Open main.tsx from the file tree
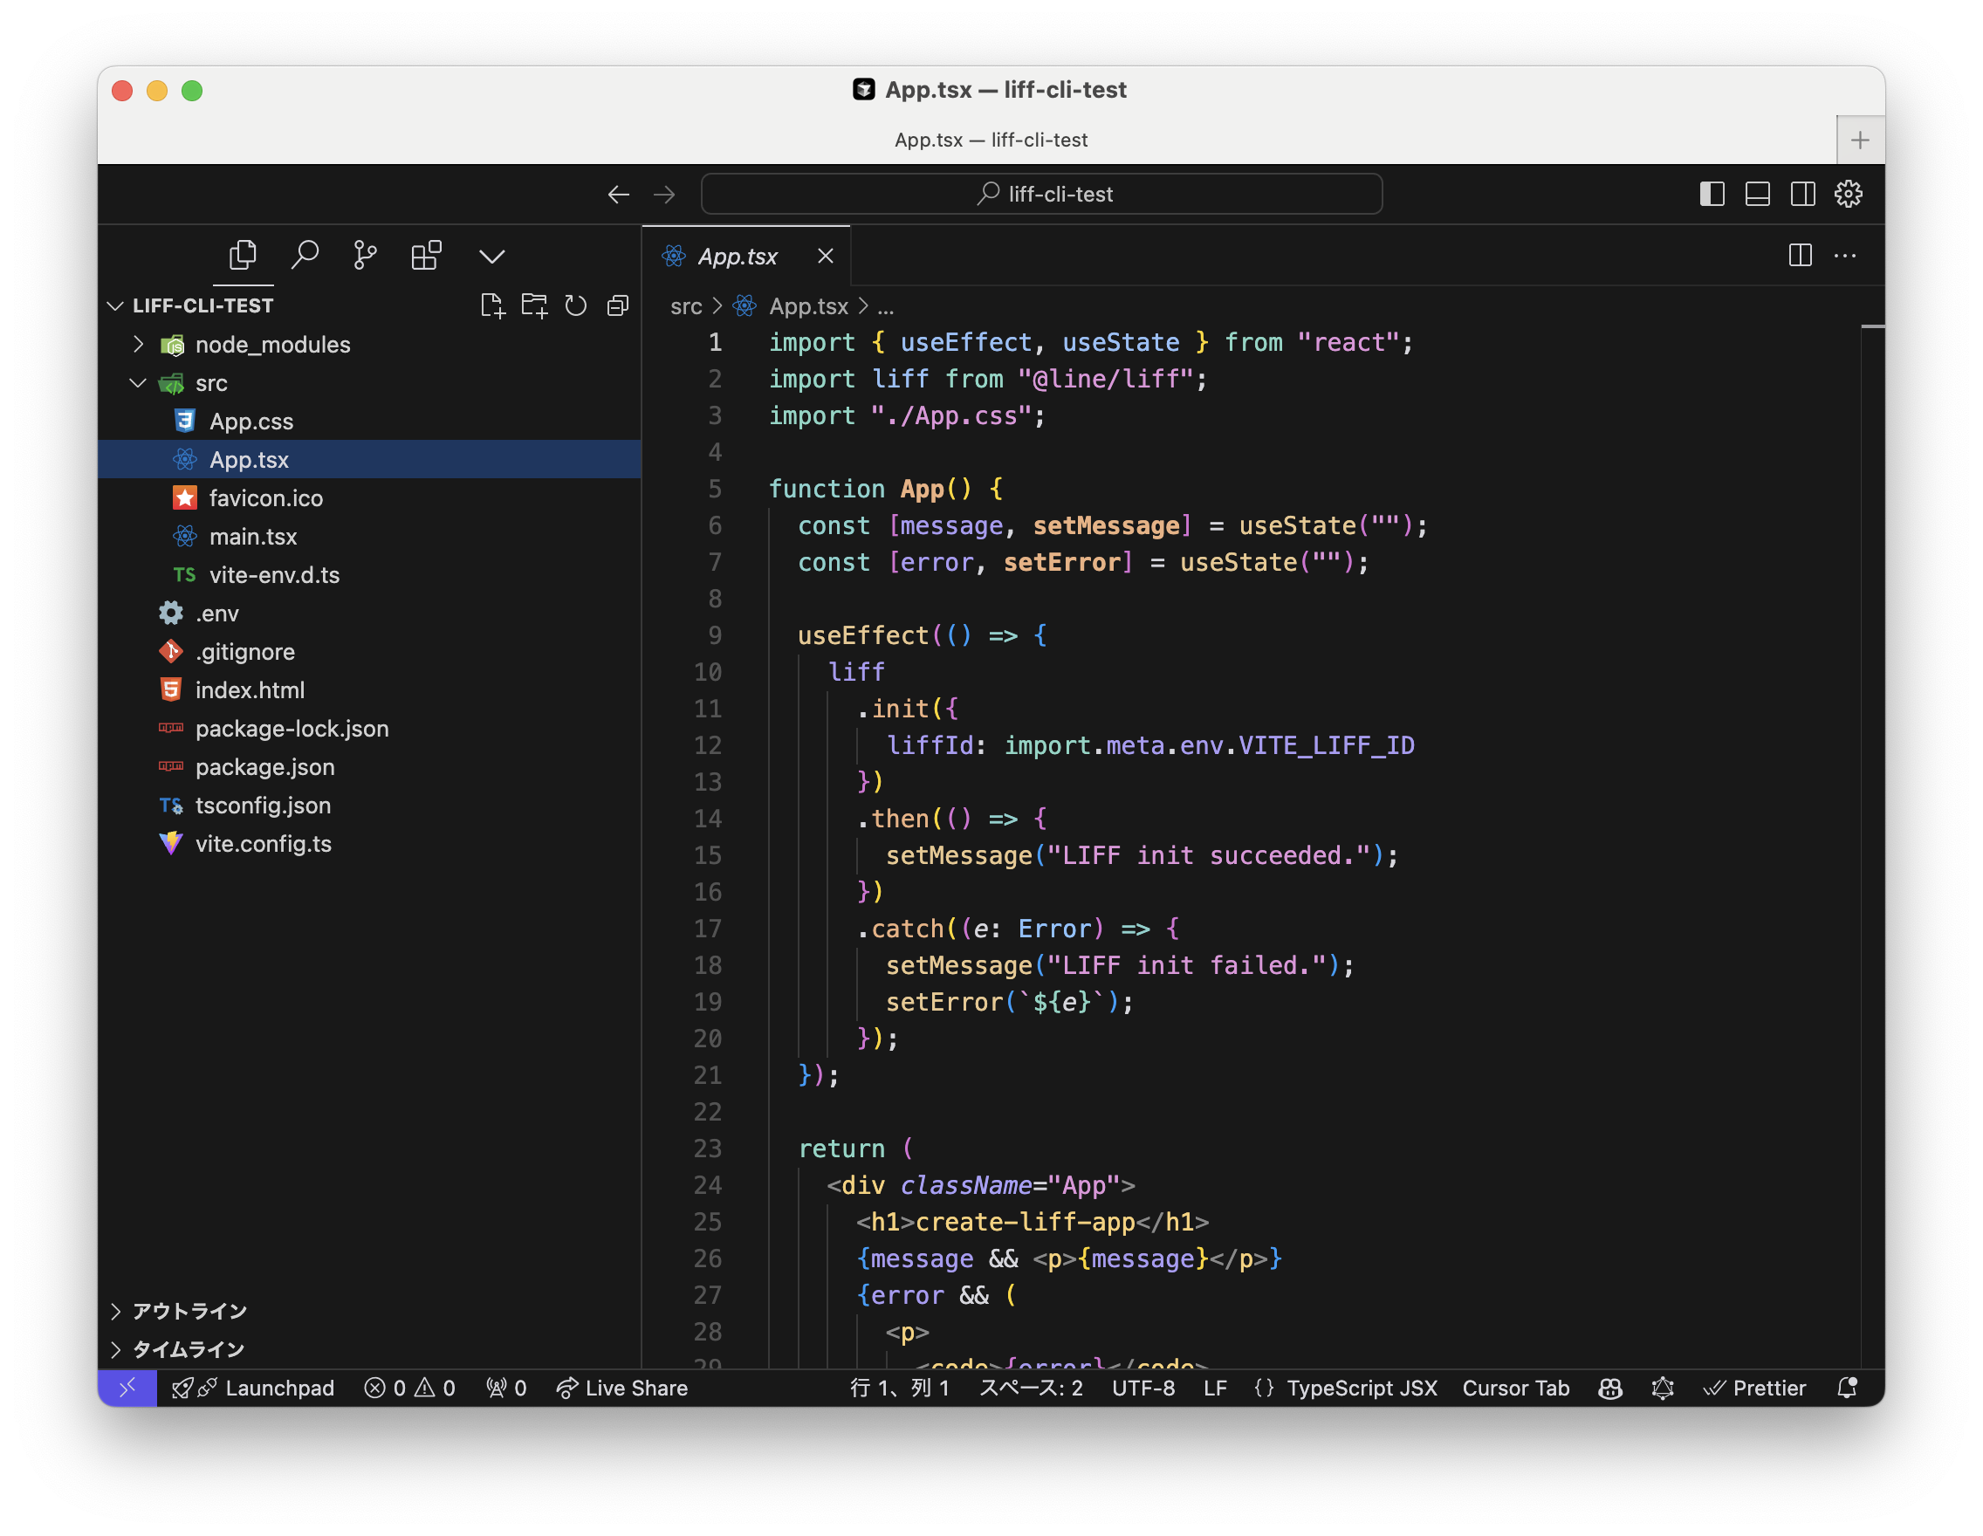This screenshot has height=1536, width=1983. click(252, 537)
